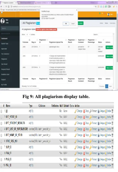Click the Next pagination button

point(110,86)
